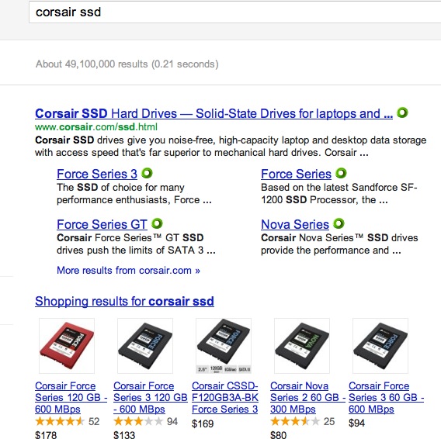Click green ring icon beside Corsair SSD Hard Drives title
Viewport: 441px width, 439px height.
(x=402, y=112)
